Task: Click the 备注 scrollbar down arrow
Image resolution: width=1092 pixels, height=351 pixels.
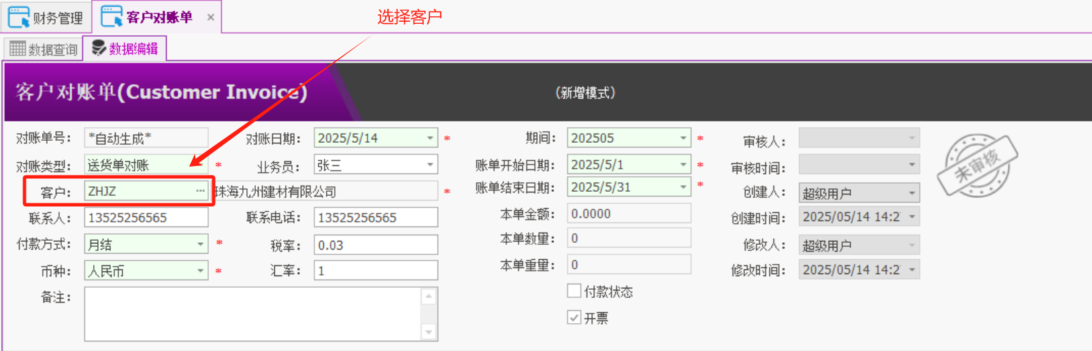Action: tap(429, 332)
